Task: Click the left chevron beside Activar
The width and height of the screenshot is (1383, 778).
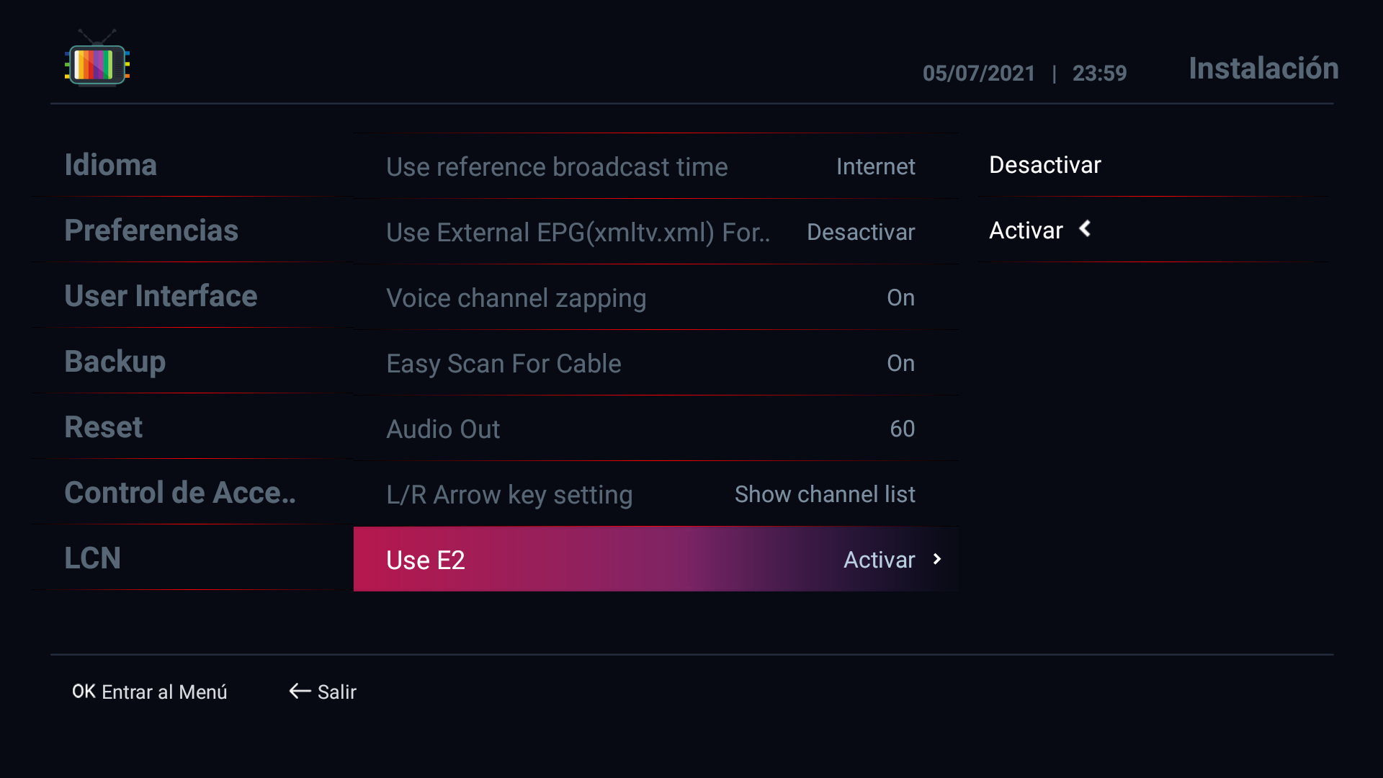Action: [1085, 230]
